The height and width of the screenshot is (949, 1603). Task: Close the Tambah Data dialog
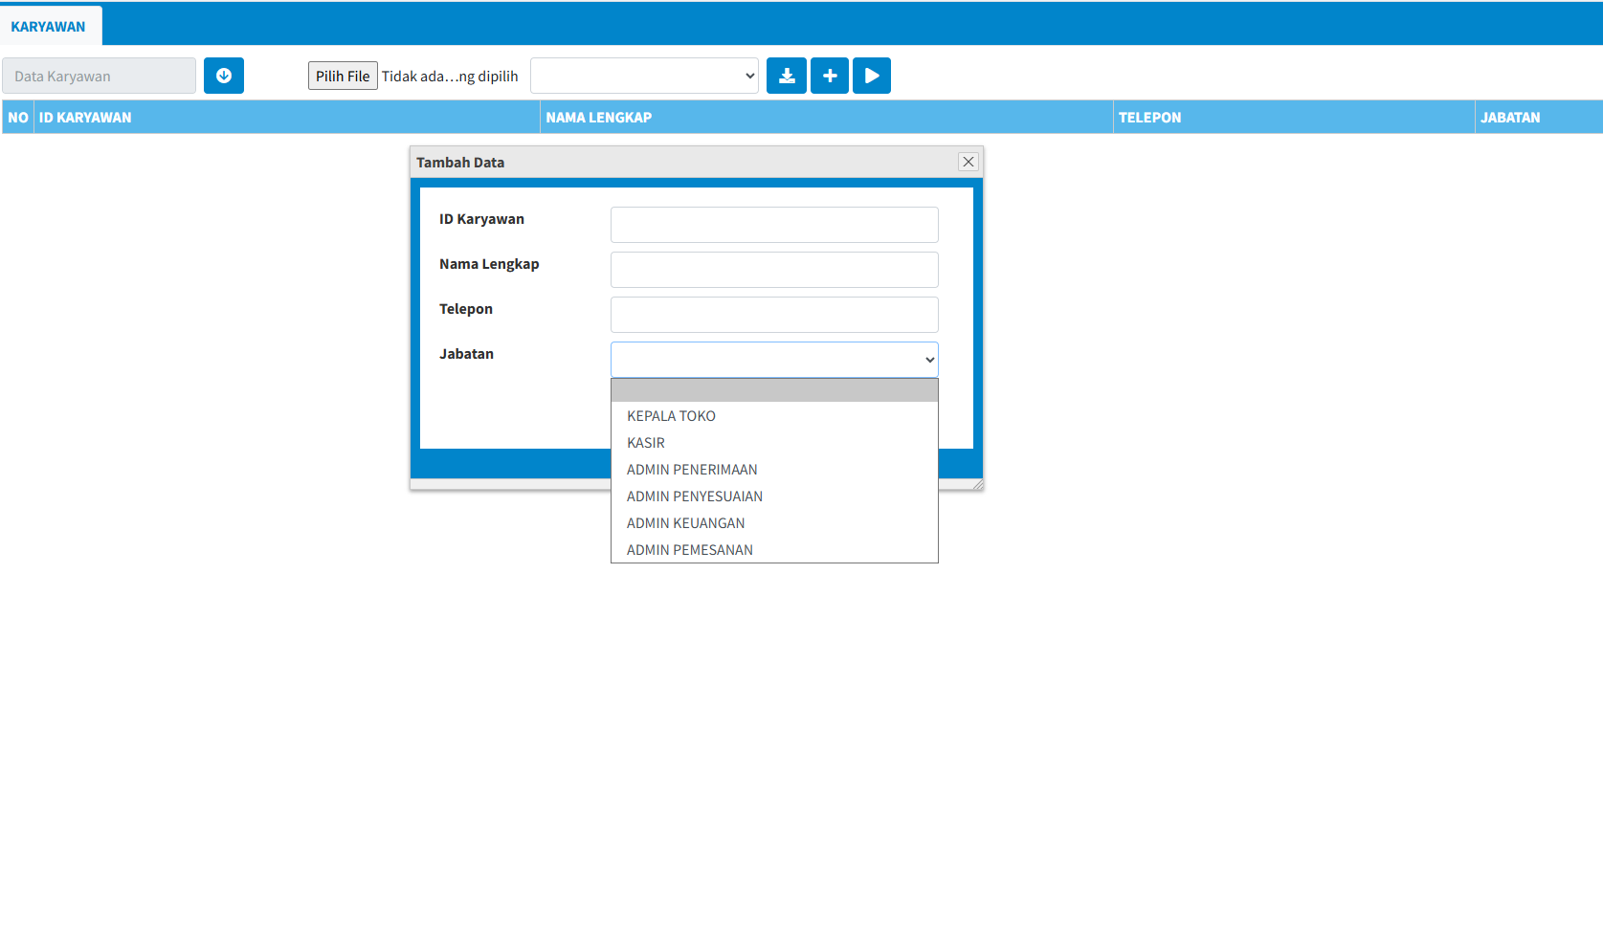tap(968, 162)
